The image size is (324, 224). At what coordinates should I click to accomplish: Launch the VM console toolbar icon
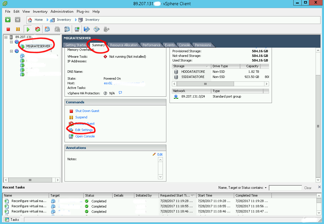(77, 29)
